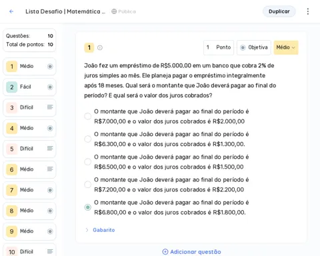Click objective-type icon on sidebar question 2
Viewport: 320px width, 256px height.
click(50, 87)
